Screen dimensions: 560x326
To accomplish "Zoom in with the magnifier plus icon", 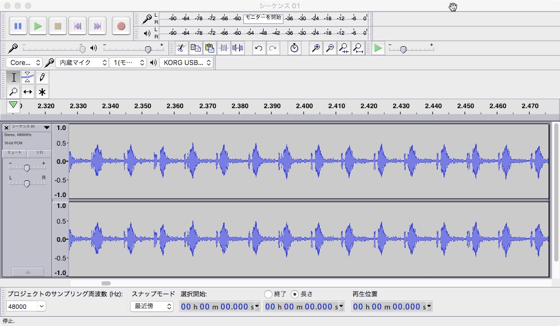I will (316, 48).
